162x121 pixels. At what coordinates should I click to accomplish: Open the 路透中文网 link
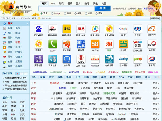pos(109,94)
